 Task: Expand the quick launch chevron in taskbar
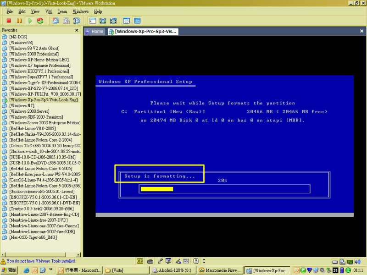pos(51,269)
